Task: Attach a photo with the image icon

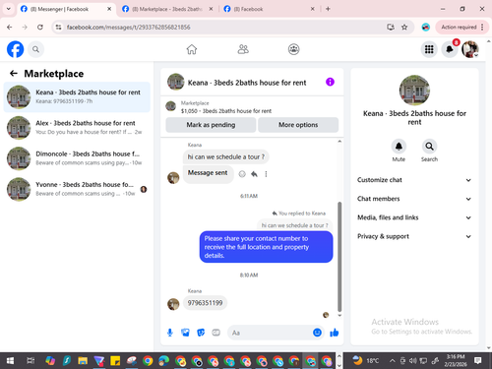Action: (185, 333)
